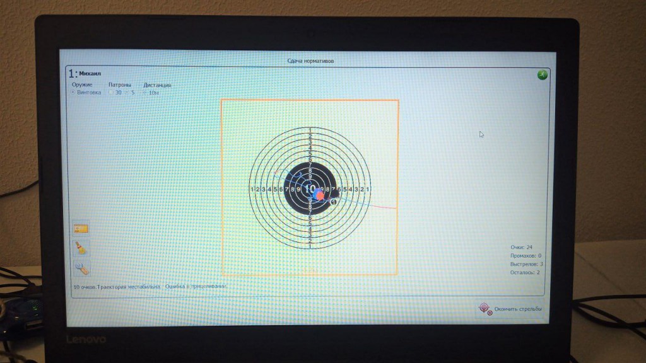Click the Выстрелов: 3 text
The height and width of the screenshot is (363, 646).
pos(527,264)
